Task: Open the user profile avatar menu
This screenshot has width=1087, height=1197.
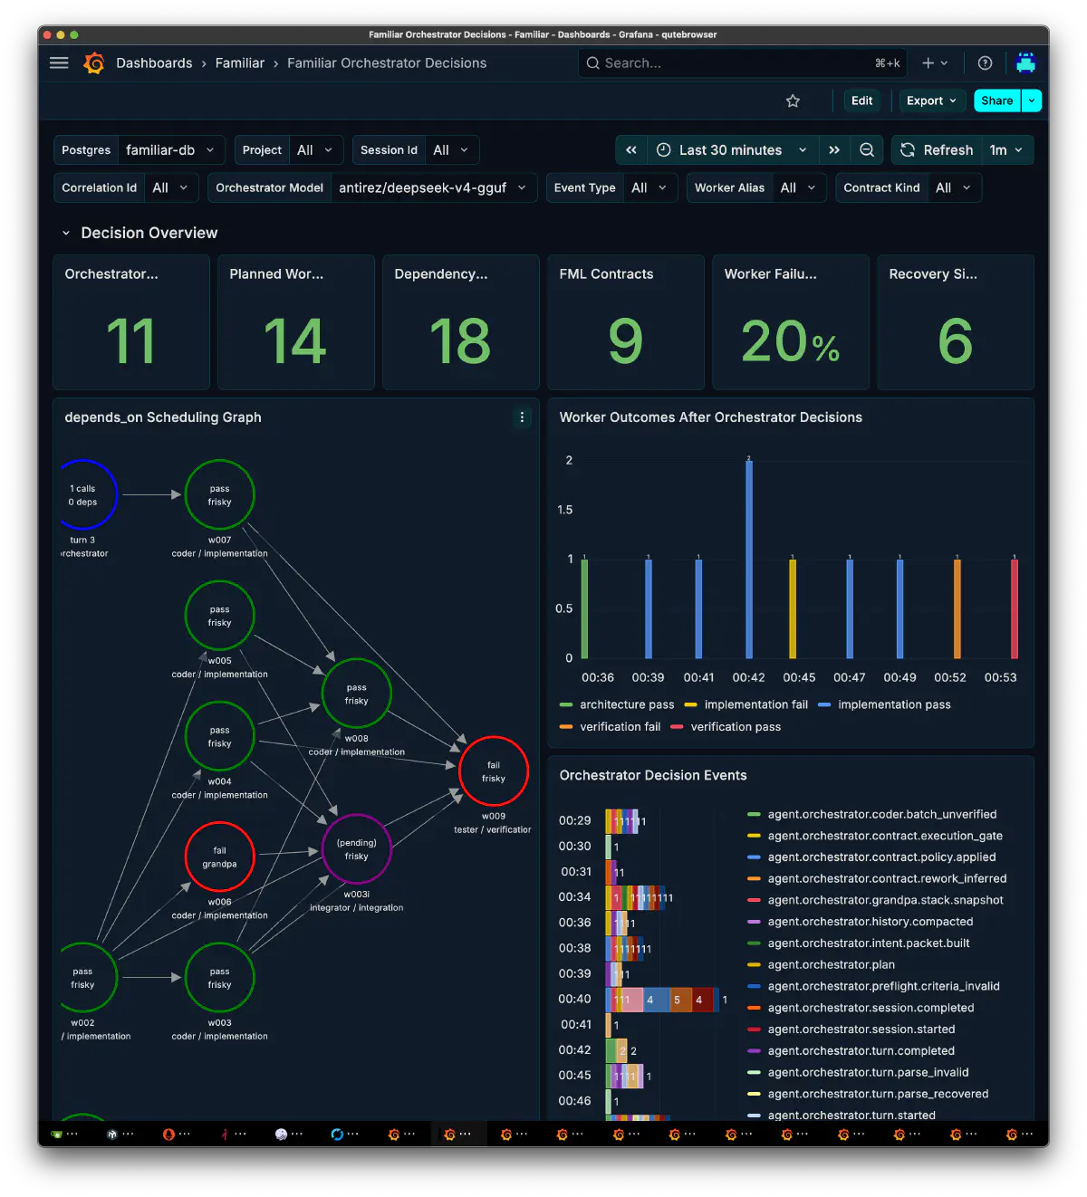Action: (x=1025, y=62)
